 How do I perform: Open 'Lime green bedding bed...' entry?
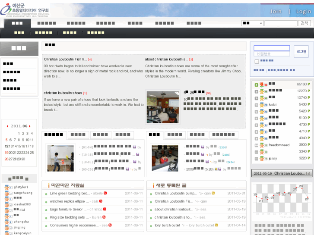[x=70, y=193]
